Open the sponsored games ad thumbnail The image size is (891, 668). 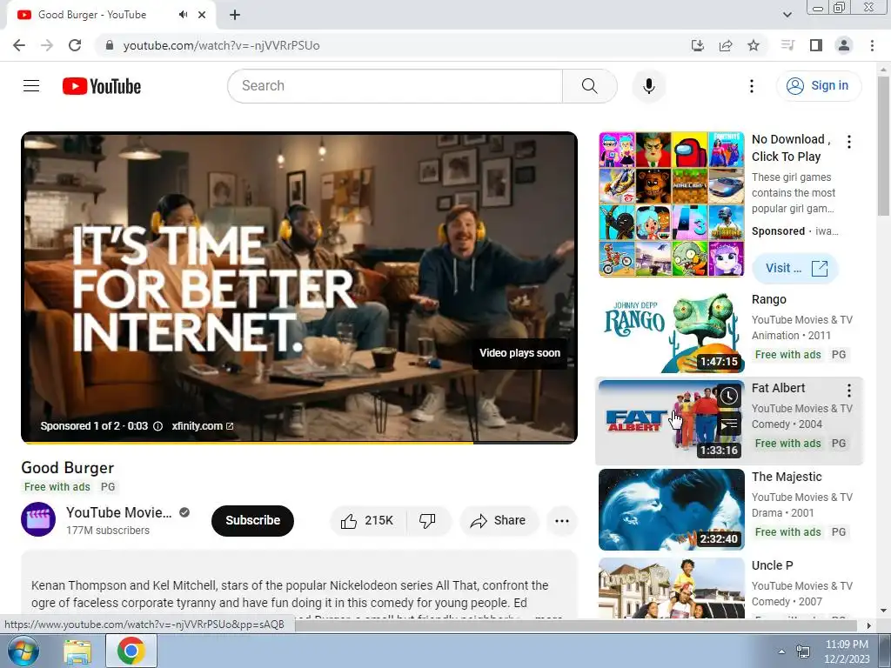click(671, 204)
